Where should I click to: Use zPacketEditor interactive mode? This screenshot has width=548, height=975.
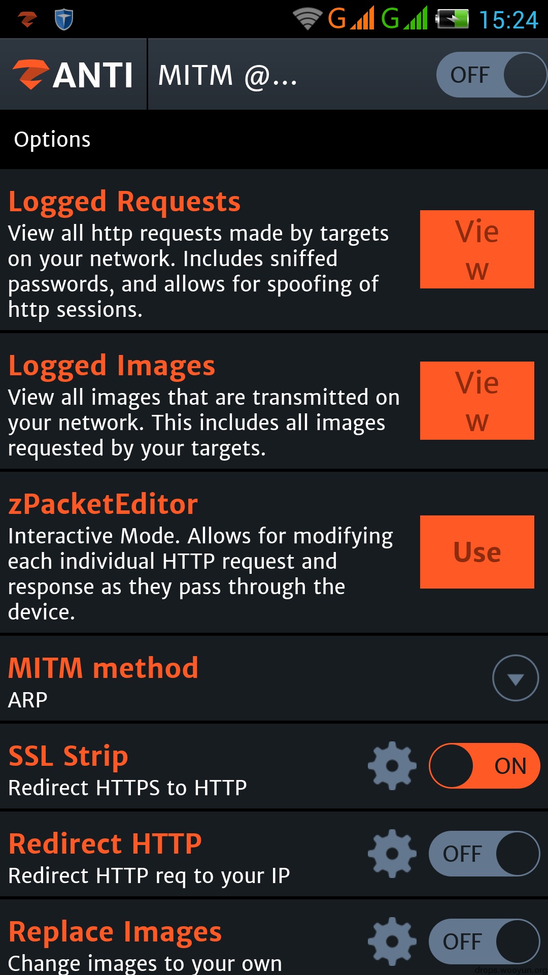tap(477, 552)
